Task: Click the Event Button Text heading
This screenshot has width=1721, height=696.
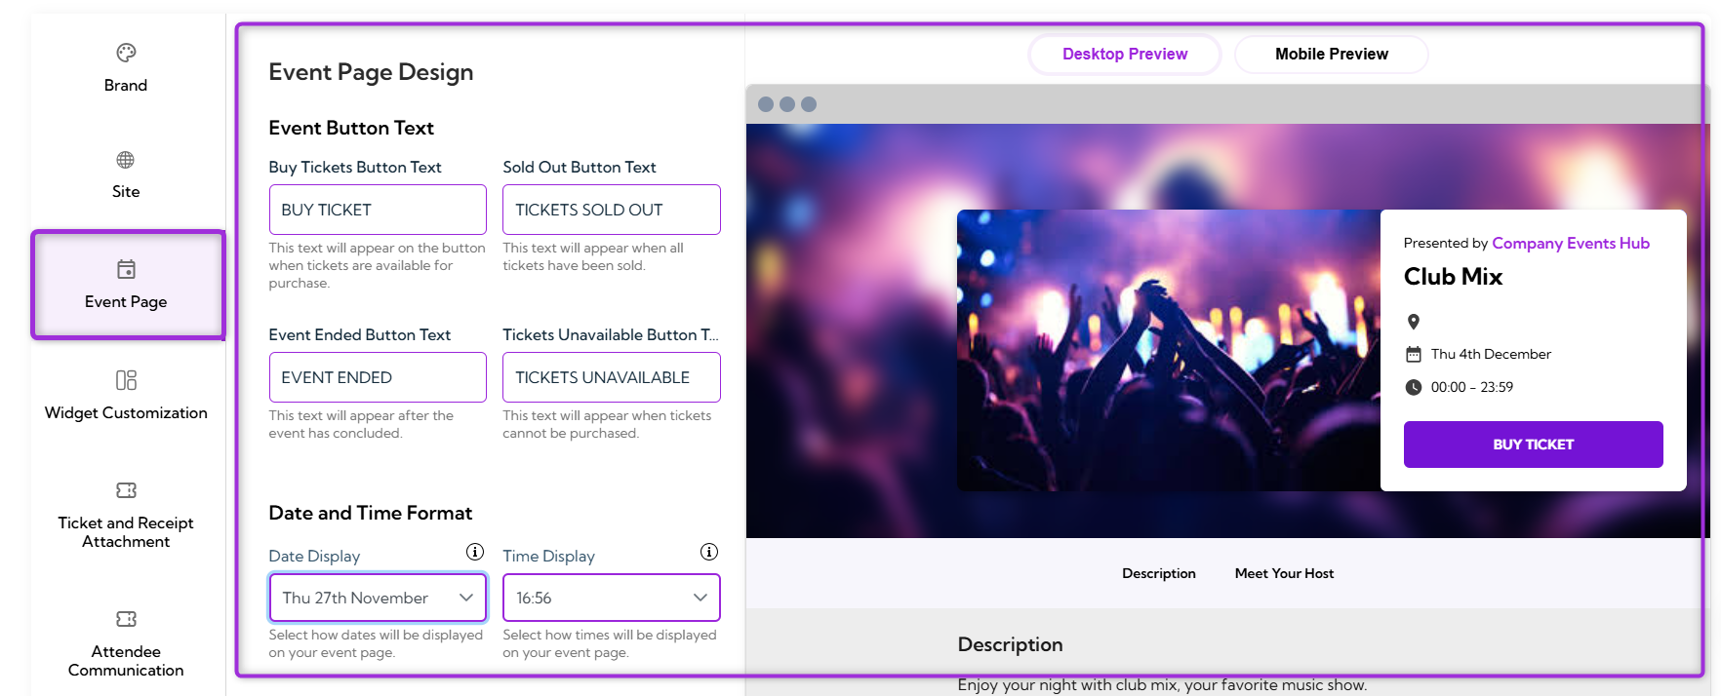Action: 351,128
